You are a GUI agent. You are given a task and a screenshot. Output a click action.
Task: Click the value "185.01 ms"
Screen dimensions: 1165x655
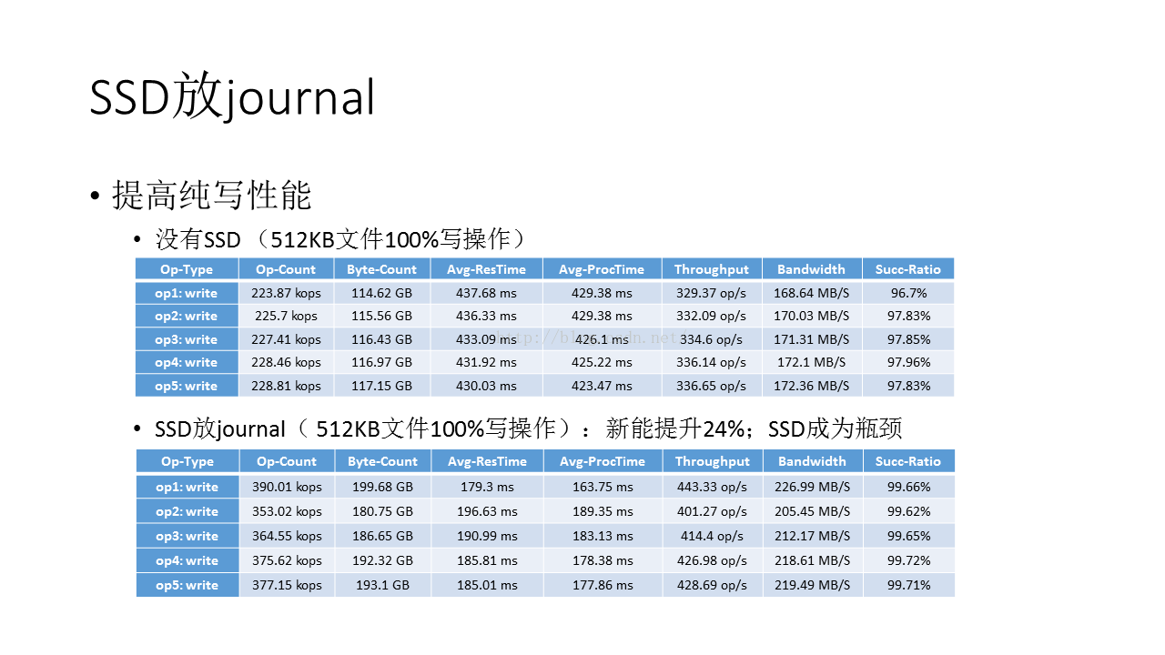click(x=487, y=585)
